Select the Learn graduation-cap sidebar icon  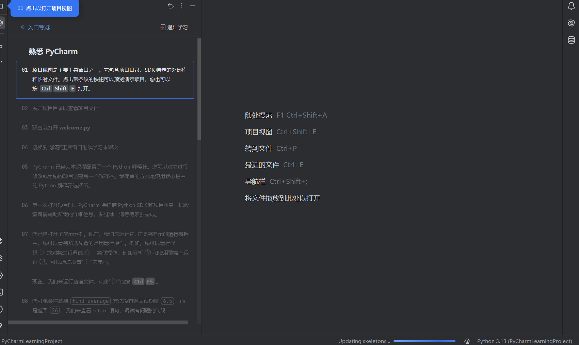[x=2, y=23]
